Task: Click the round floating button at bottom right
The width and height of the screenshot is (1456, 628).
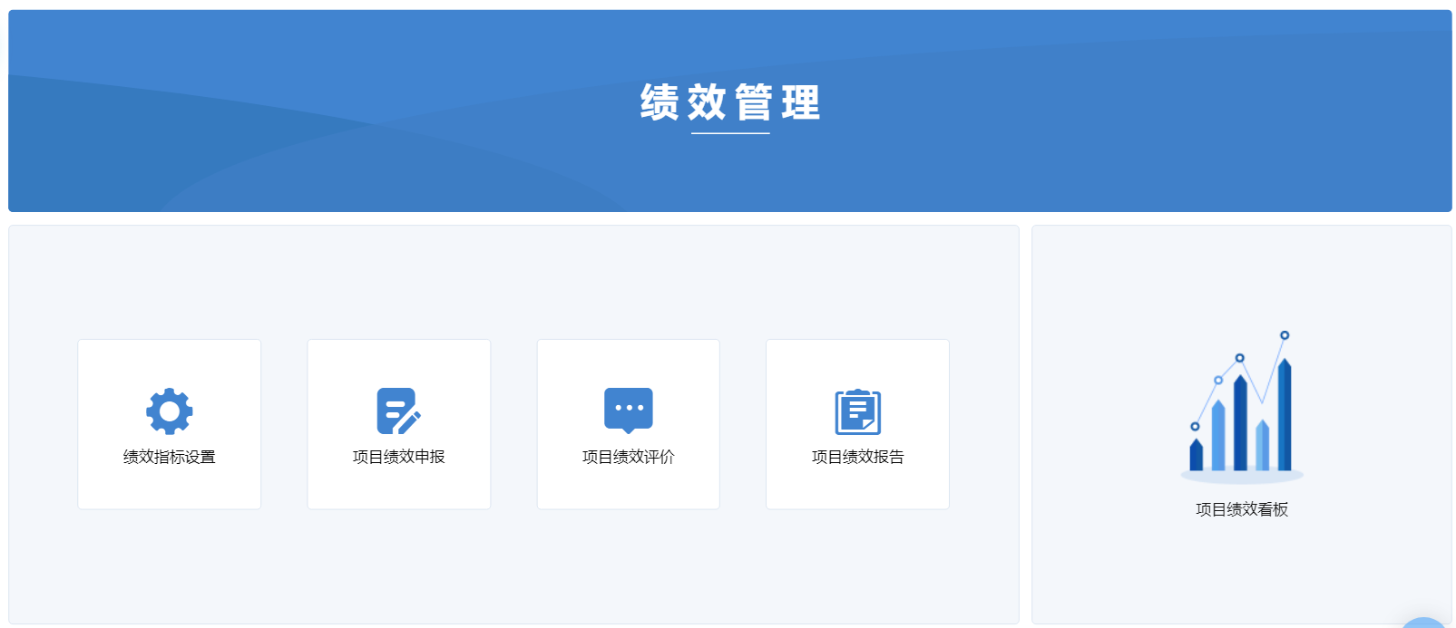Action: pos(1424,623)
